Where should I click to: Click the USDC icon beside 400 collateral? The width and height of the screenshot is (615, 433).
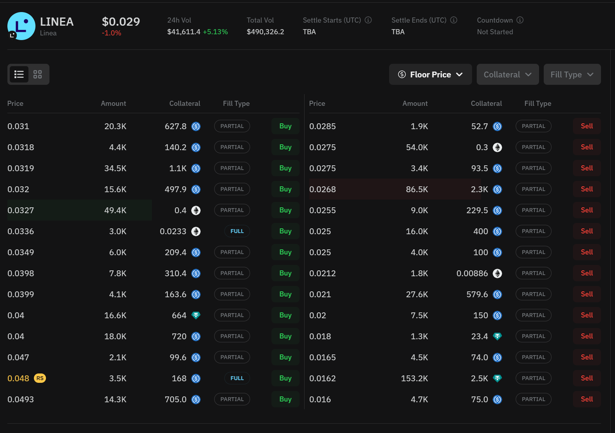[x=497, y=231]
